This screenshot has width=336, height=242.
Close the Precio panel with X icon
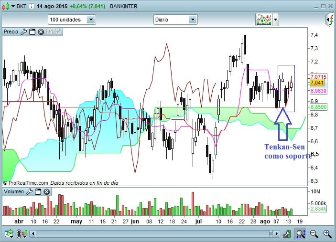41,32
